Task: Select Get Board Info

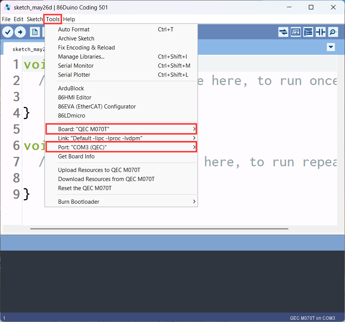Action: (121, 156)
